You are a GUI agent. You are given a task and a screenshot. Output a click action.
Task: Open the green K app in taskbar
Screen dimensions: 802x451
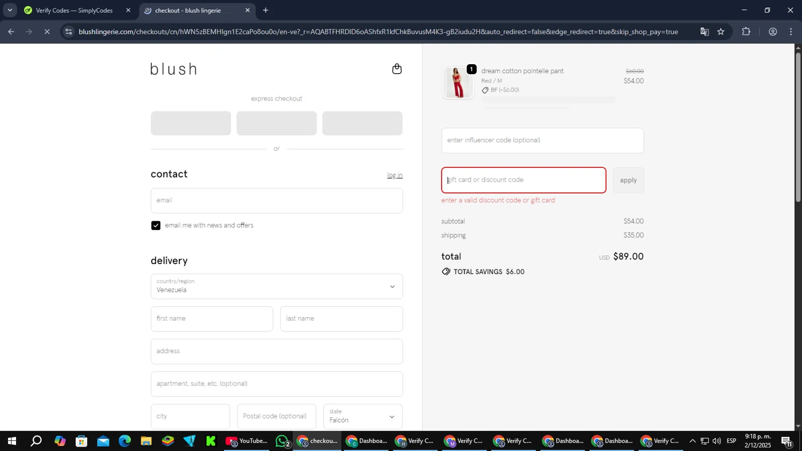click(x=211, y=441)
